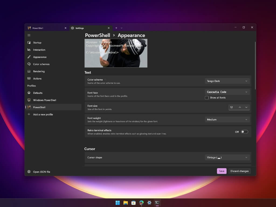Select the Defaults profile
This screenshot has width=276, height=207.
(54, 93)
